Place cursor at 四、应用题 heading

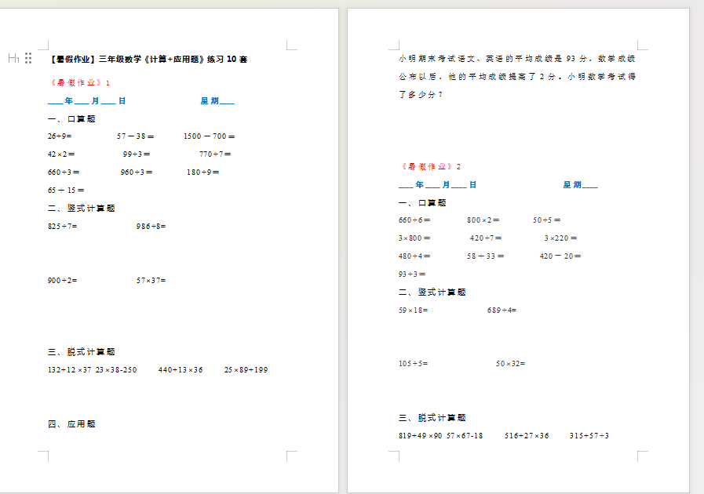72,424
